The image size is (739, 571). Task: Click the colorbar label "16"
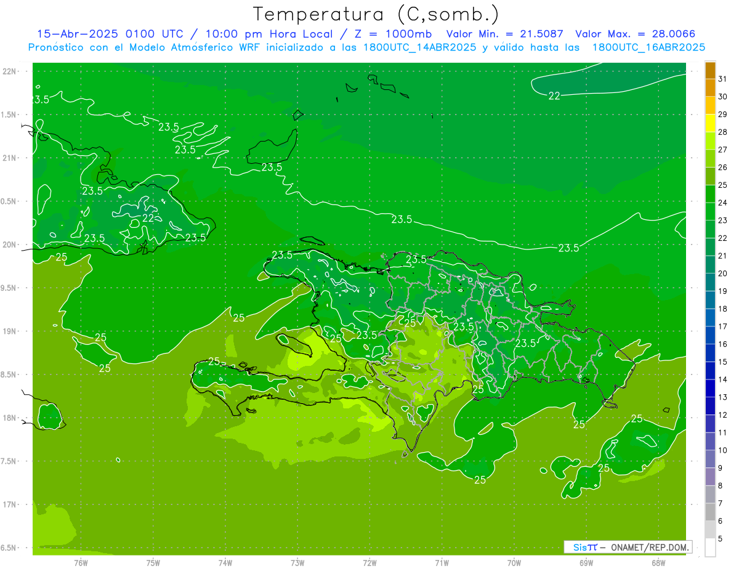[x=723, y=344]
